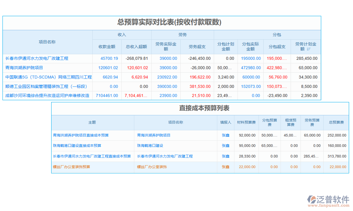Select the highlighted 螺丝厂办公室装饰预算 row subject
Screen dimensions: 353x211
tap(71, 167)
